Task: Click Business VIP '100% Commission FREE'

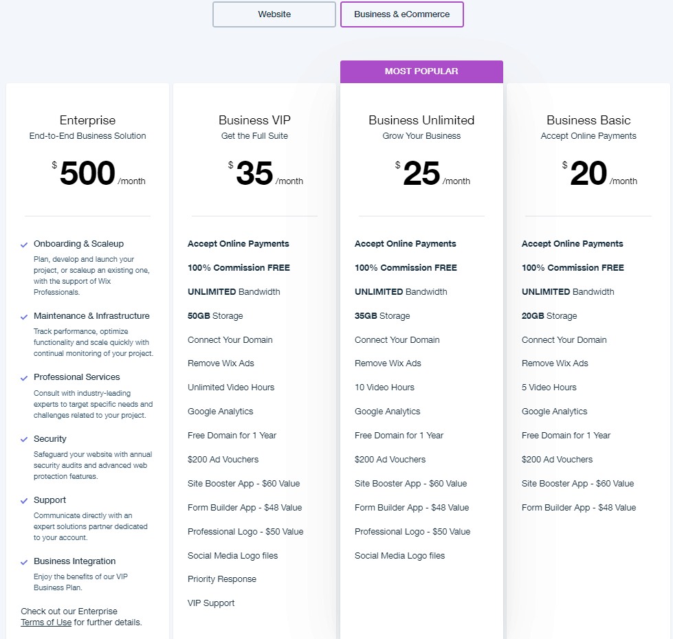Action: point(239,267)
